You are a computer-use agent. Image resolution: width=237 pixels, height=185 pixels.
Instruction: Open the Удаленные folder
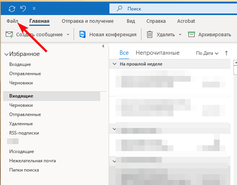(21, 124)
